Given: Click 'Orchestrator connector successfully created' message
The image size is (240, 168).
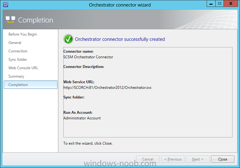Looking at the screenshot, I should click(120, 39).
